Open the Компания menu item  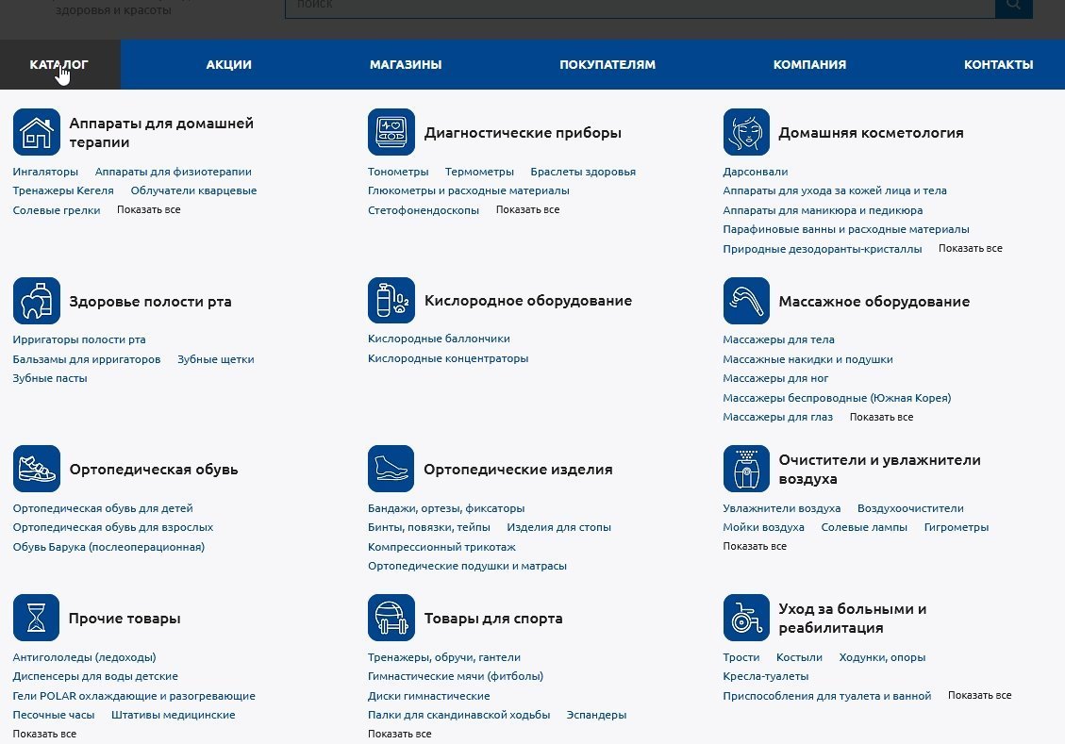809,64
